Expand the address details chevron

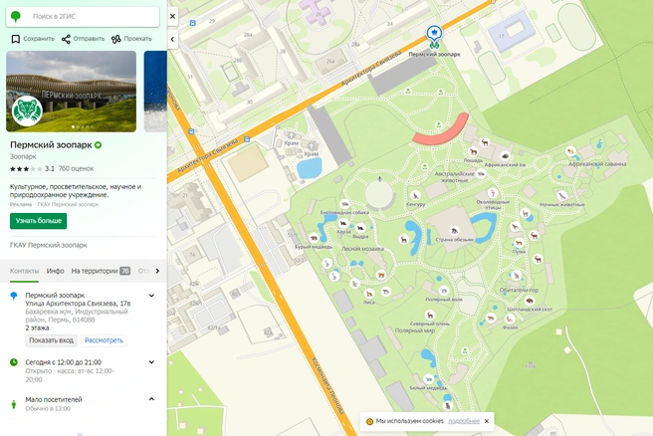(x=151, y=296)
